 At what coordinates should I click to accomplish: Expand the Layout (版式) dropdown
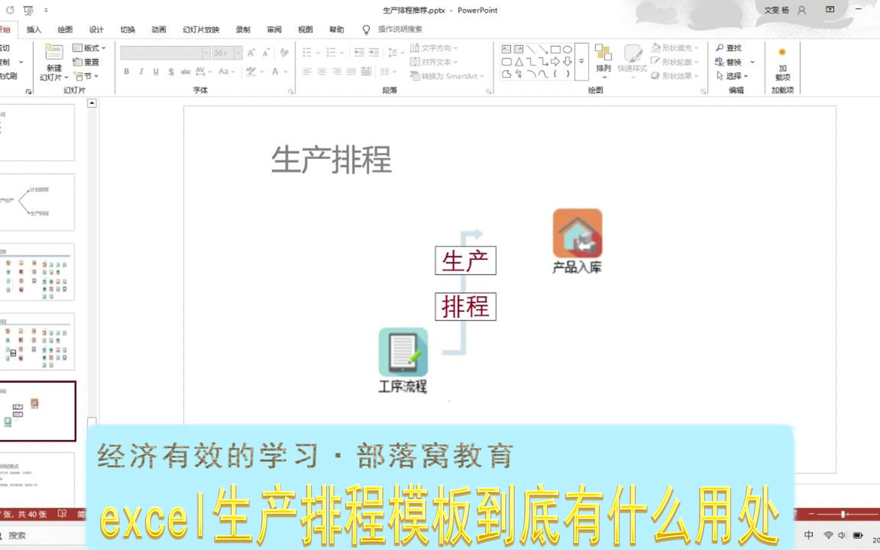89,48
